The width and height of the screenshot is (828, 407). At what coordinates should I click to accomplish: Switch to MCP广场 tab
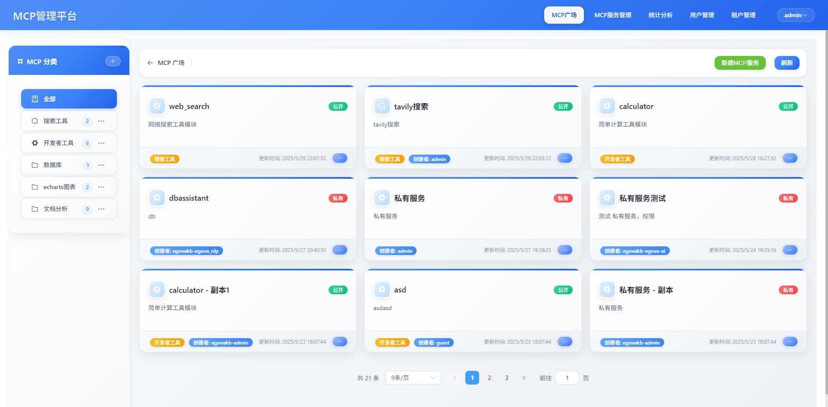pos(564,15)
